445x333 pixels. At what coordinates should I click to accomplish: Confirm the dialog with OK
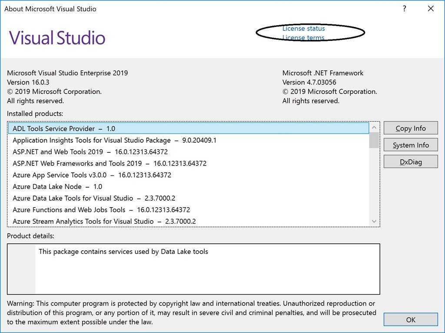(411, 320)
